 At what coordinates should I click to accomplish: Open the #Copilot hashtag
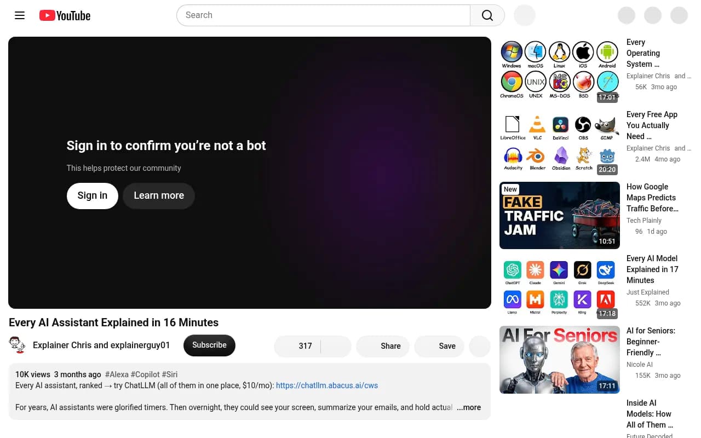[x=145, y=374]
